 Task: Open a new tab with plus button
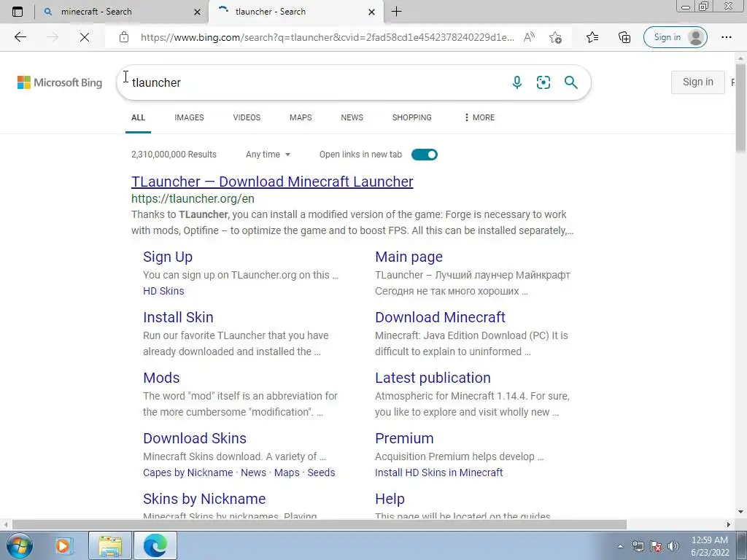396,12
